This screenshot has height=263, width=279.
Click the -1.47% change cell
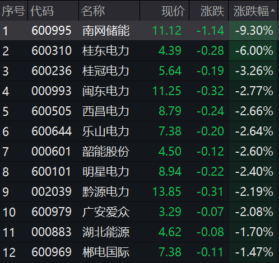point(254,252)
